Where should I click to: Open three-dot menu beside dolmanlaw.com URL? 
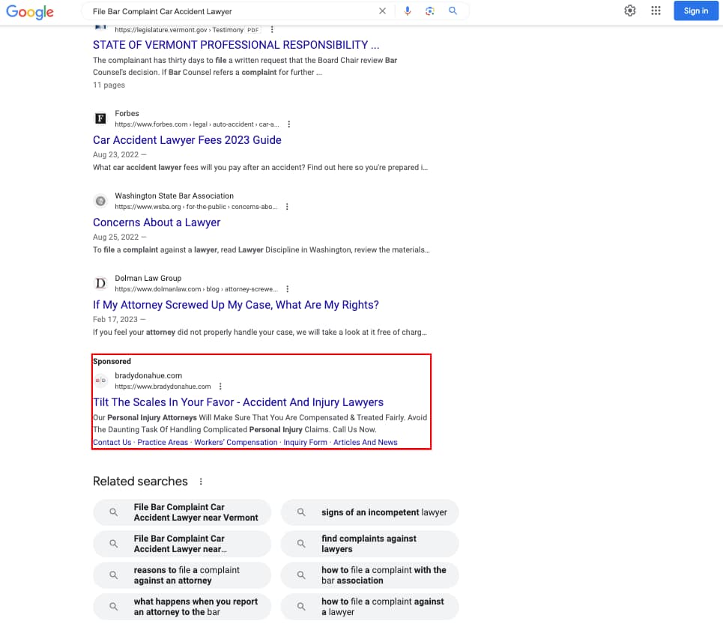(288, 289)
